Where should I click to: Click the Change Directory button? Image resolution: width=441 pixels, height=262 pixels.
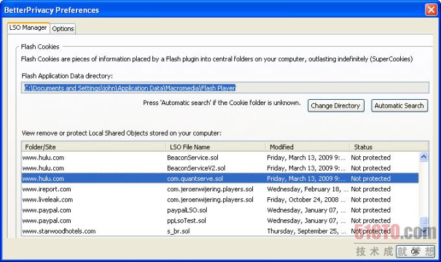335,106
